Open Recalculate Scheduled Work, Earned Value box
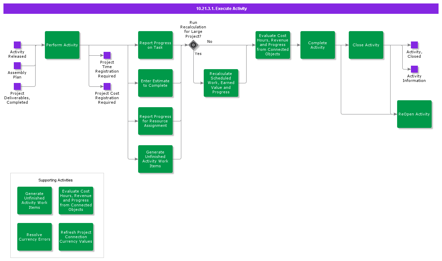The image size is (442, 261). click(x=221, y=83)
